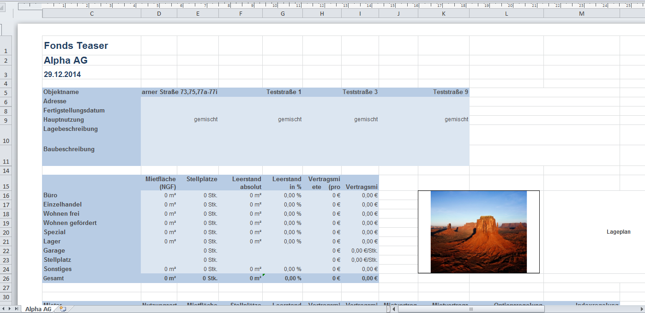Click the 'Büro' row label
This screenshot has height=313, width=645.
click(x=91, y=195)
